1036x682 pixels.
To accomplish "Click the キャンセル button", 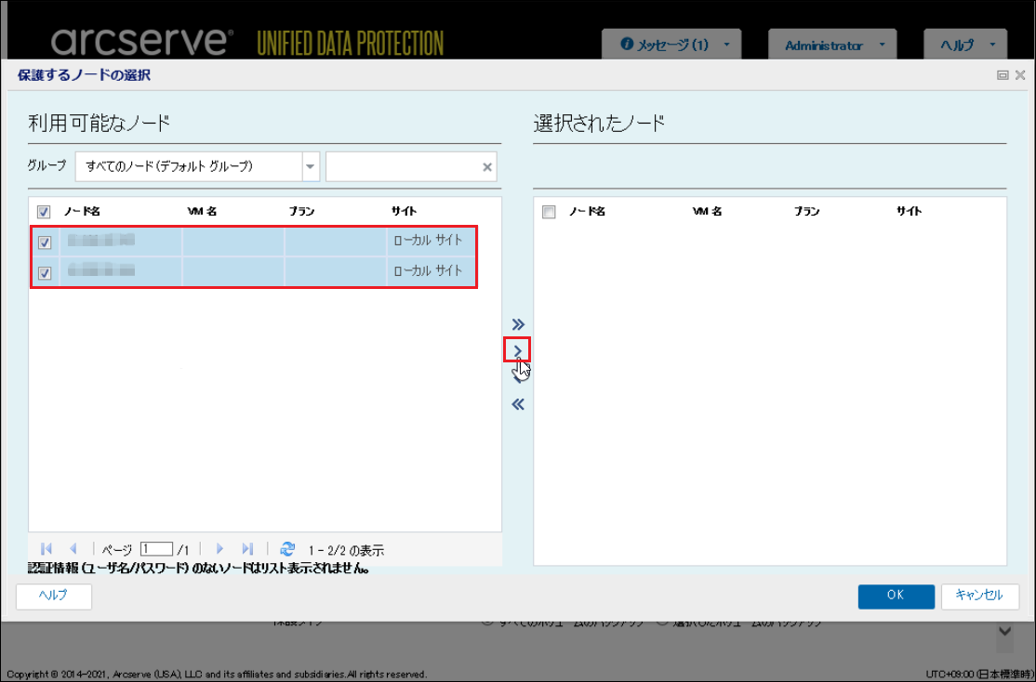I will click(979, 596).
